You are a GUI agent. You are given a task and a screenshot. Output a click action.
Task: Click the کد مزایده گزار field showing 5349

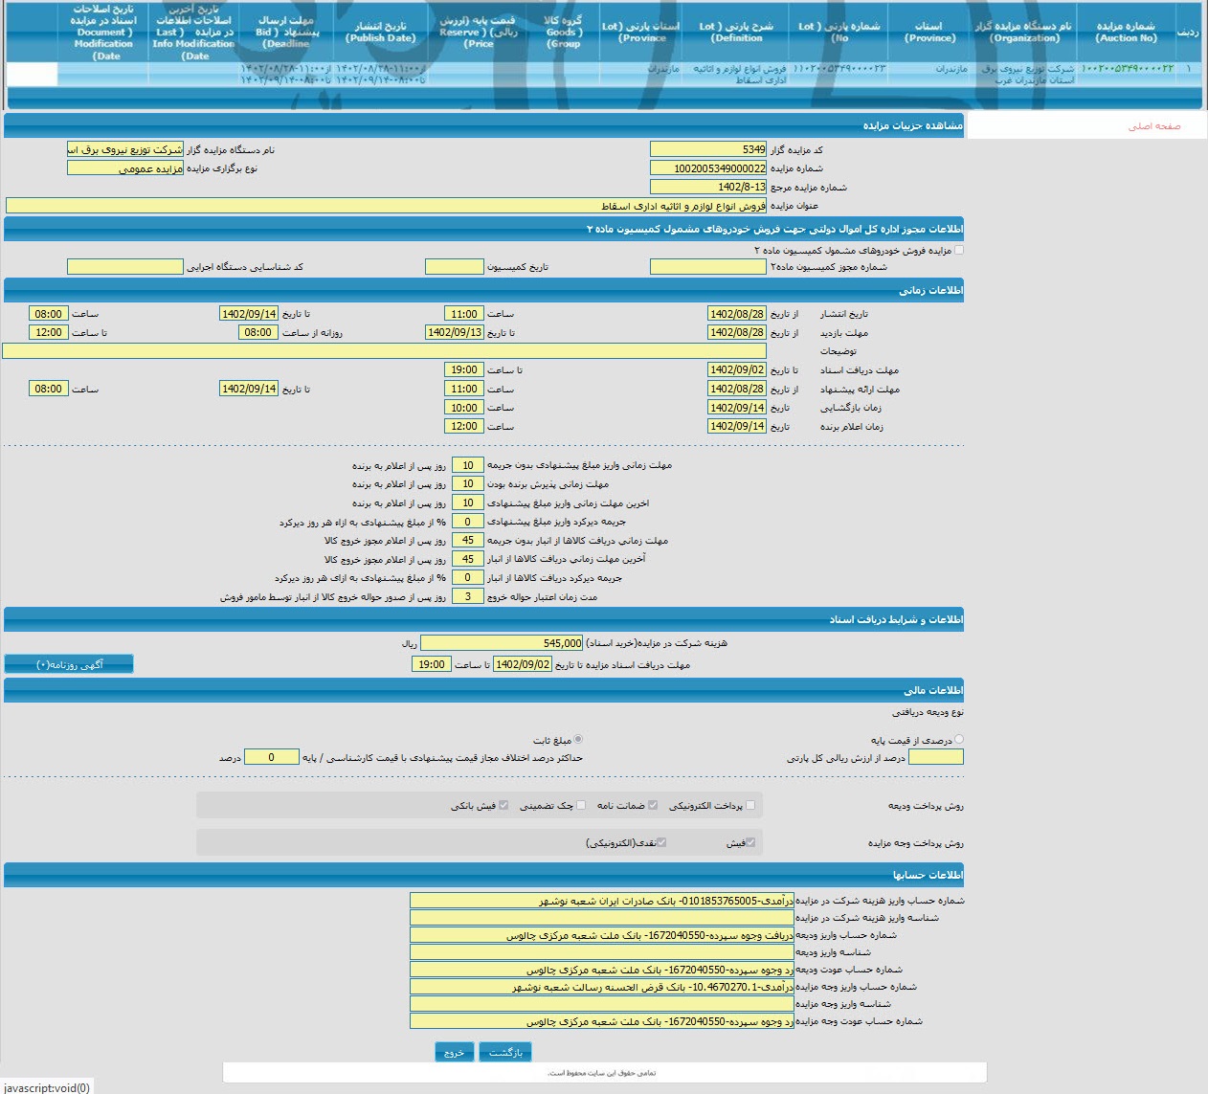pyautogui.click(x=707, y=149)
